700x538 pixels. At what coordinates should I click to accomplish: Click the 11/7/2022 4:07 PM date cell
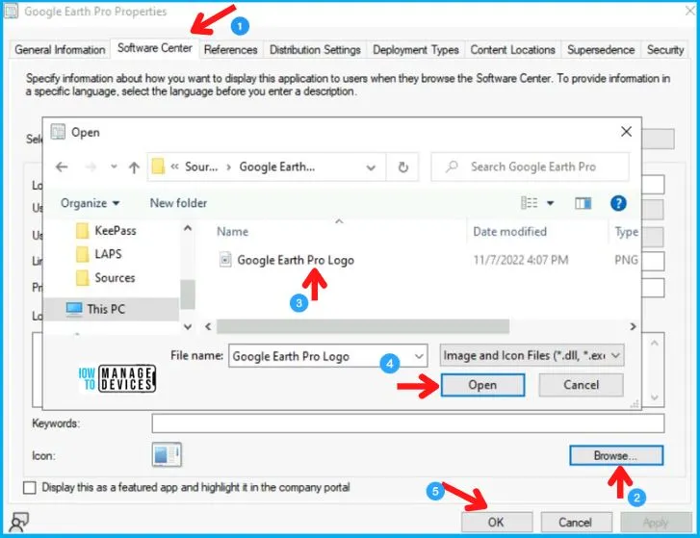click(x=521, y=260)
